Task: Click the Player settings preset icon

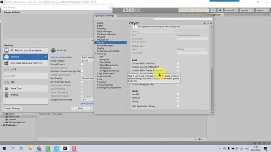Action: pyautogui.click(x=208, y=23)
